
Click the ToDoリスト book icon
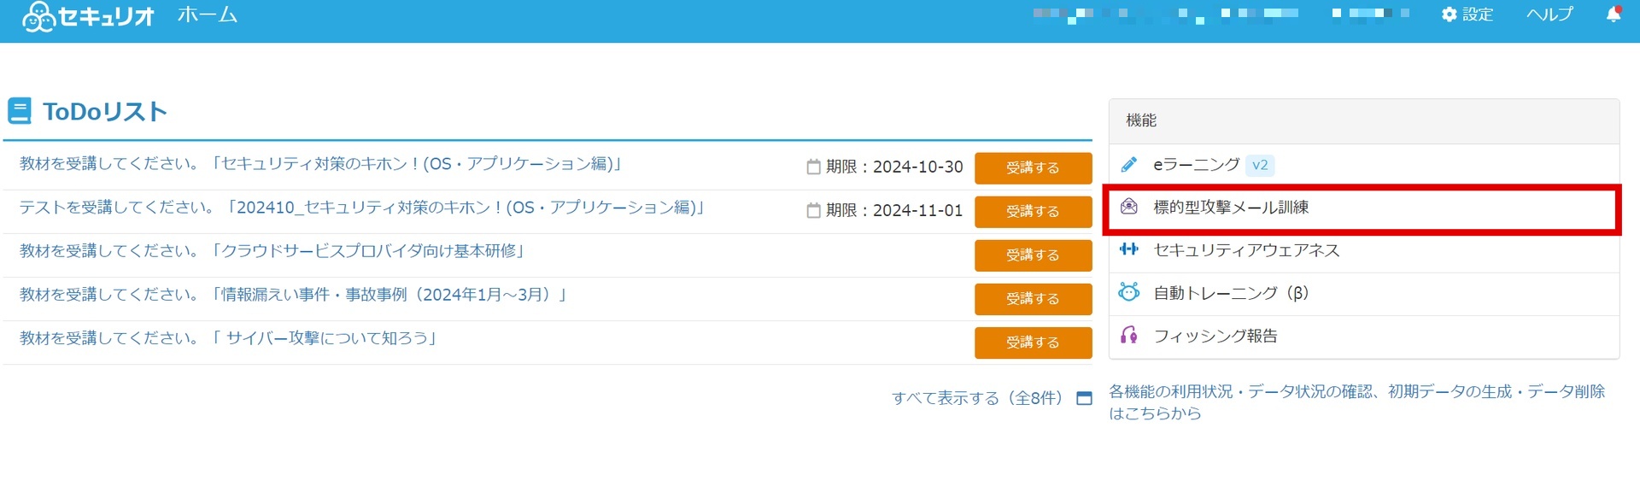(20, 111)
